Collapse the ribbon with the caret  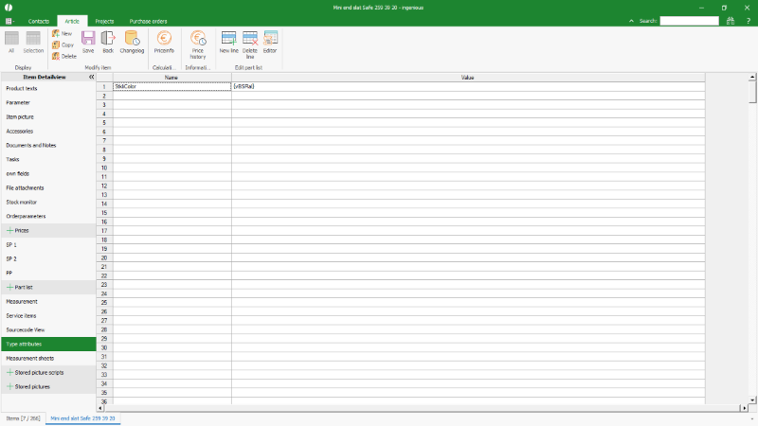click(x=631, y=21)
